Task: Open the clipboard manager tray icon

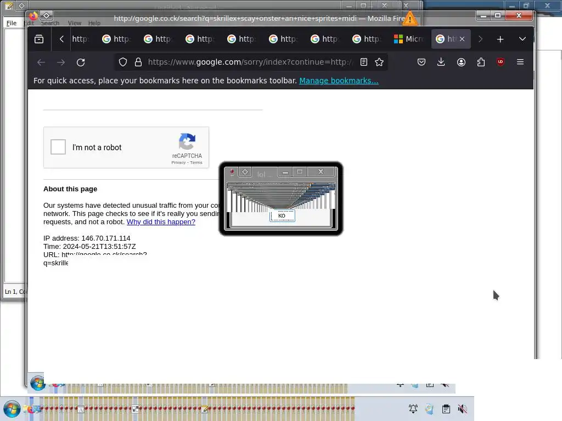Action: tap(446, 409)
